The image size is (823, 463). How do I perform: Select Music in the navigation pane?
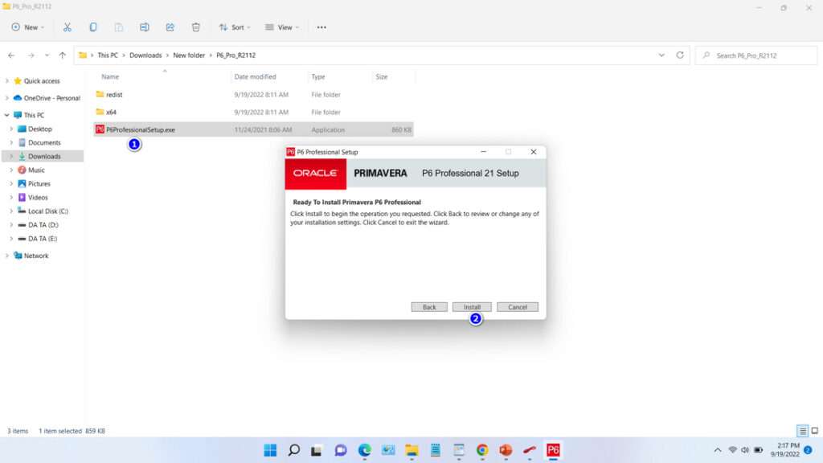coord(36,170)
